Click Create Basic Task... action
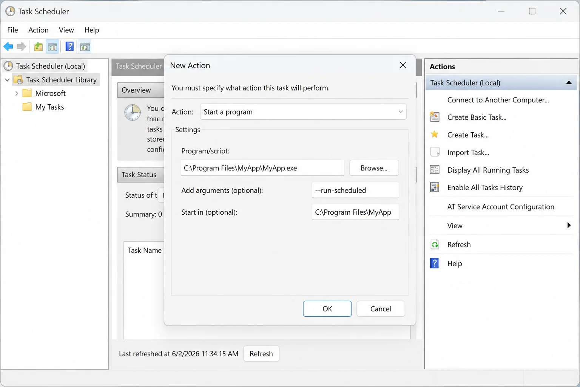580x387 pixels. [x=477, y=117]
